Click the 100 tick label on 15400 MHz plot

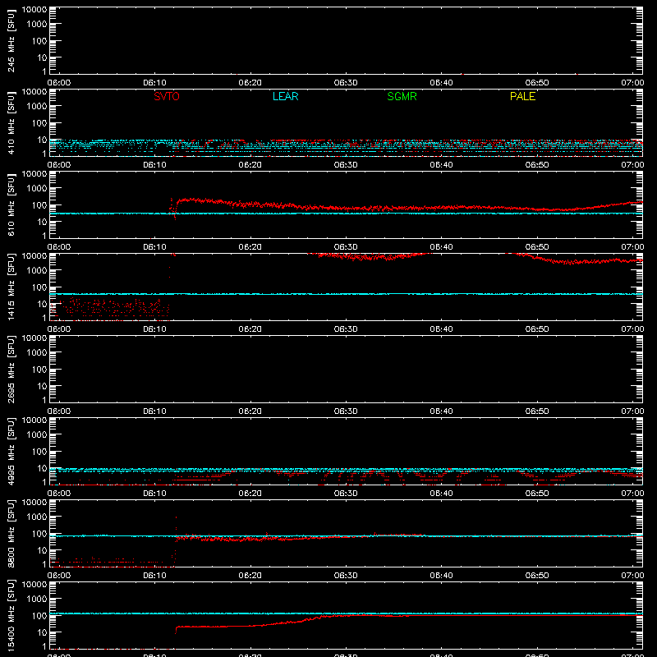39,616
